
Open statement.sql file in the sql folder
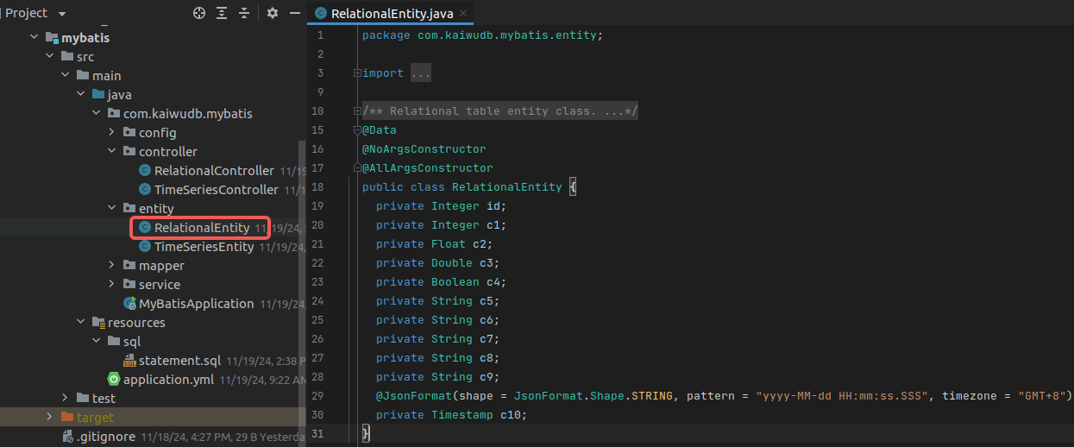[179, 360]
